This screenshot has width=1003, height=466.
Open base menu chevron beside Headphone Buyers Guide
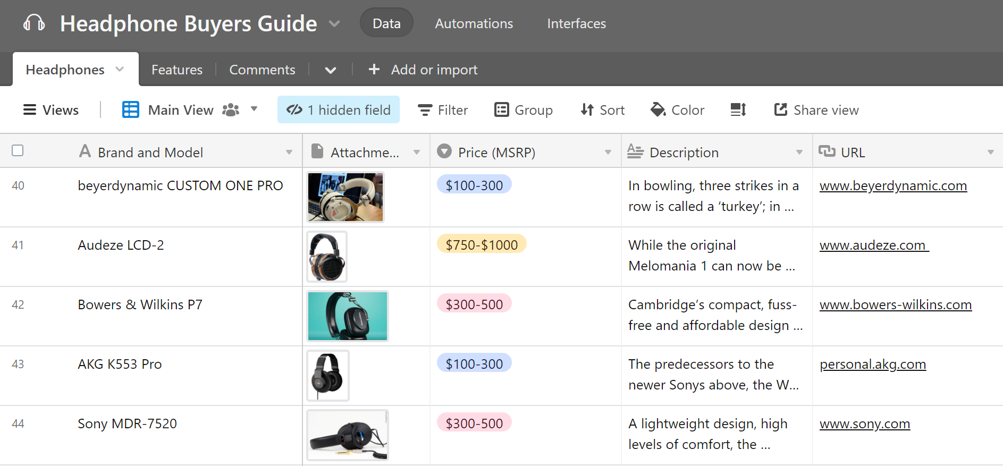pos(334,24)
